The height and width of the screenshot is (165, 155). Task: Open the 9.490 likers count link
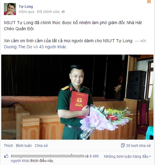pos(94,156)
